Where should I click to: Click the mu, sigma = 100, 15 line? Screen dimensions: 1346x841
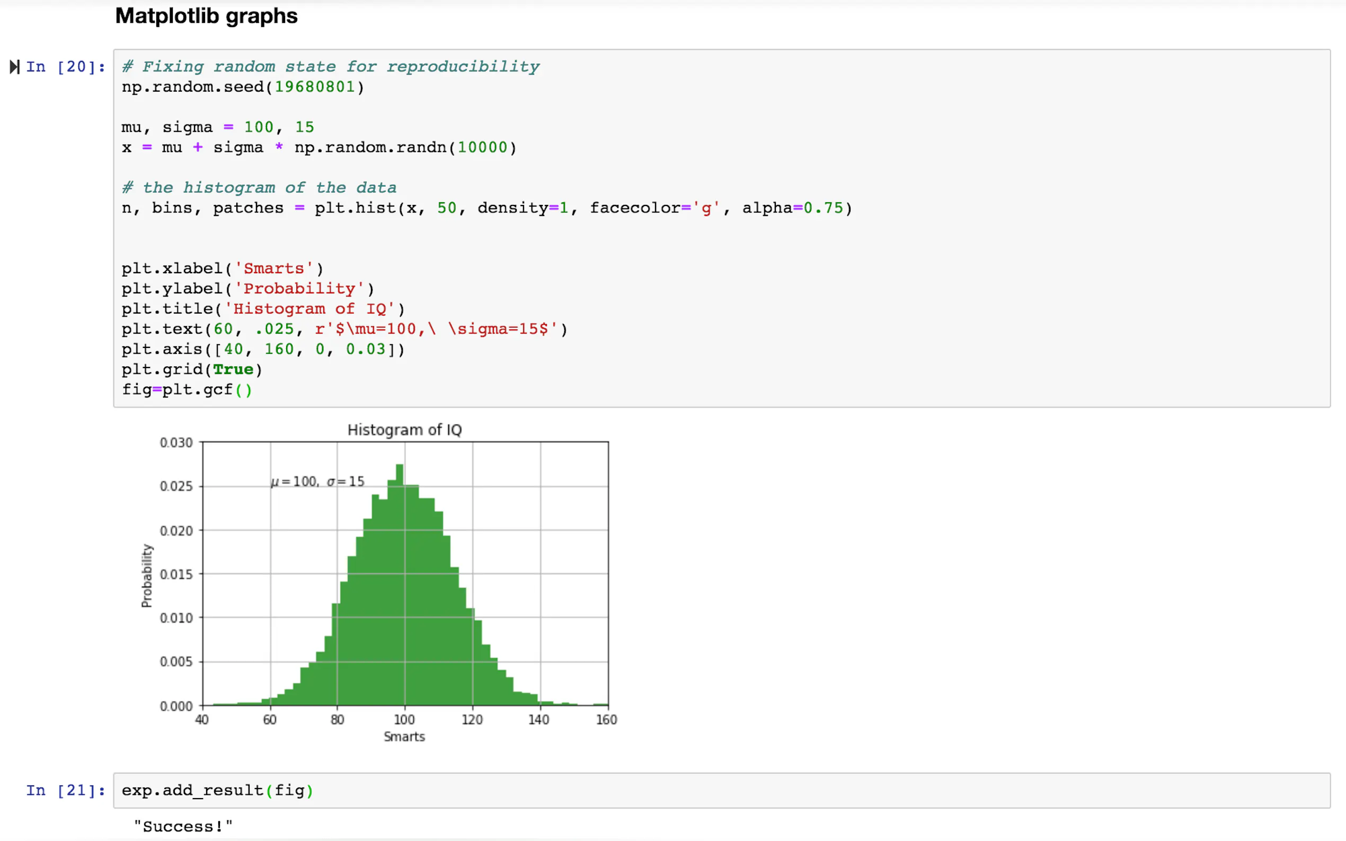coord(218,128)
